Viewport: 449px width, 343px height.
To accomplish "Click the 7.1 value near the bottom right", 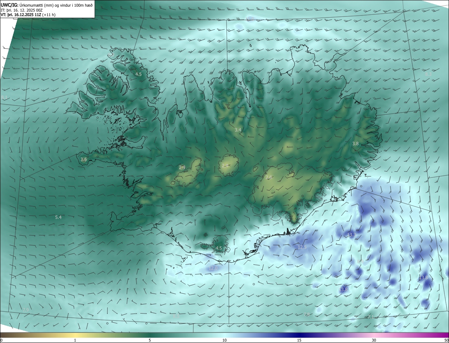I will (x=371, y=317).
